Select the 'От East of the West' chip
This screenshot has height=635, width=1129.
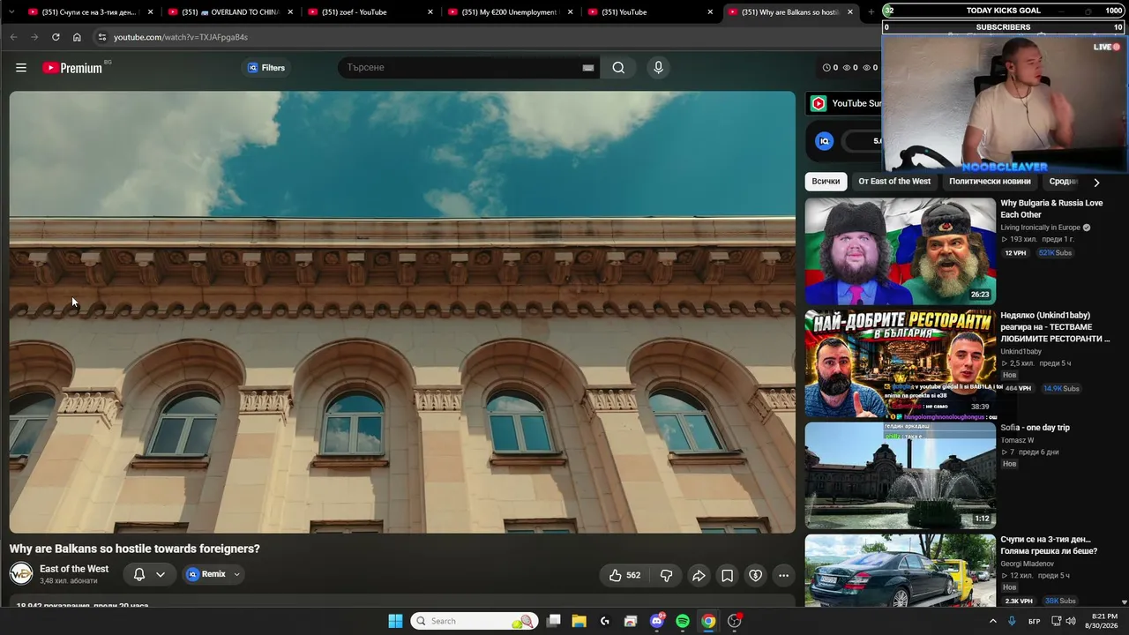coord(894,181)
